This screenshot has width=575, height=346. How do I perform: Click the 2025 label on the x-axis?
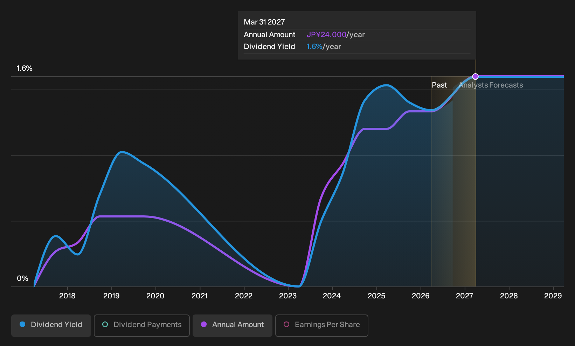click(x=376, y=296)
